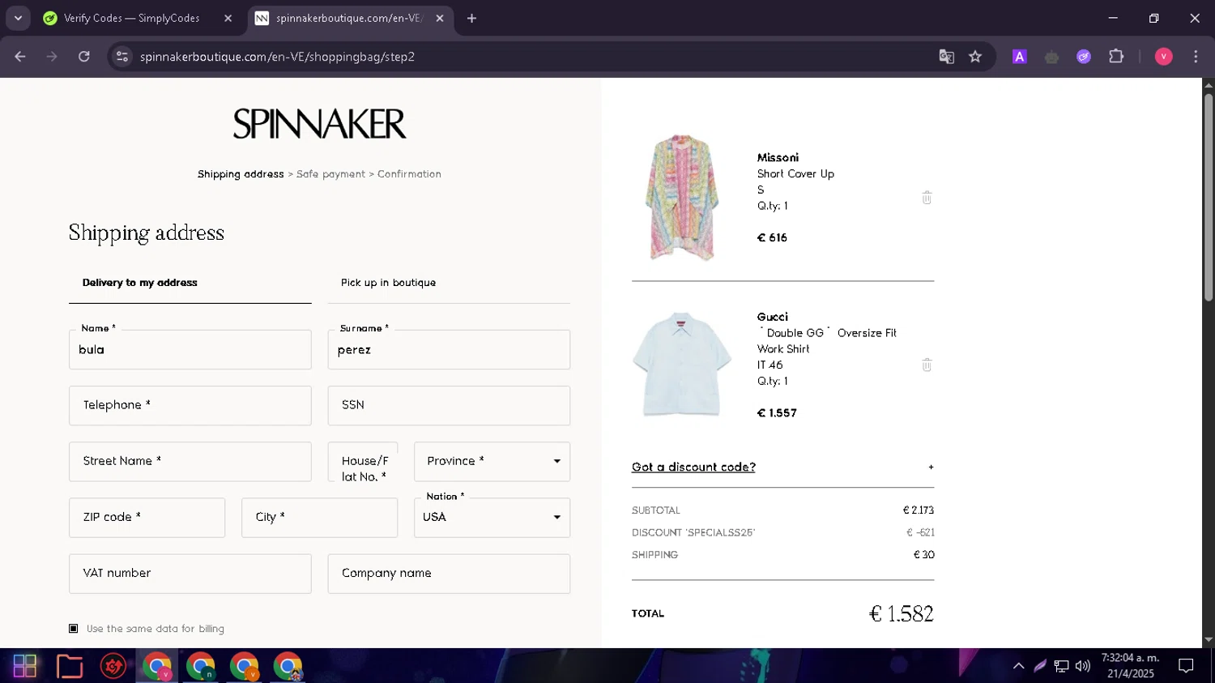
Task: Click the Surname field containing perez
Action: (x=449, y=350)
